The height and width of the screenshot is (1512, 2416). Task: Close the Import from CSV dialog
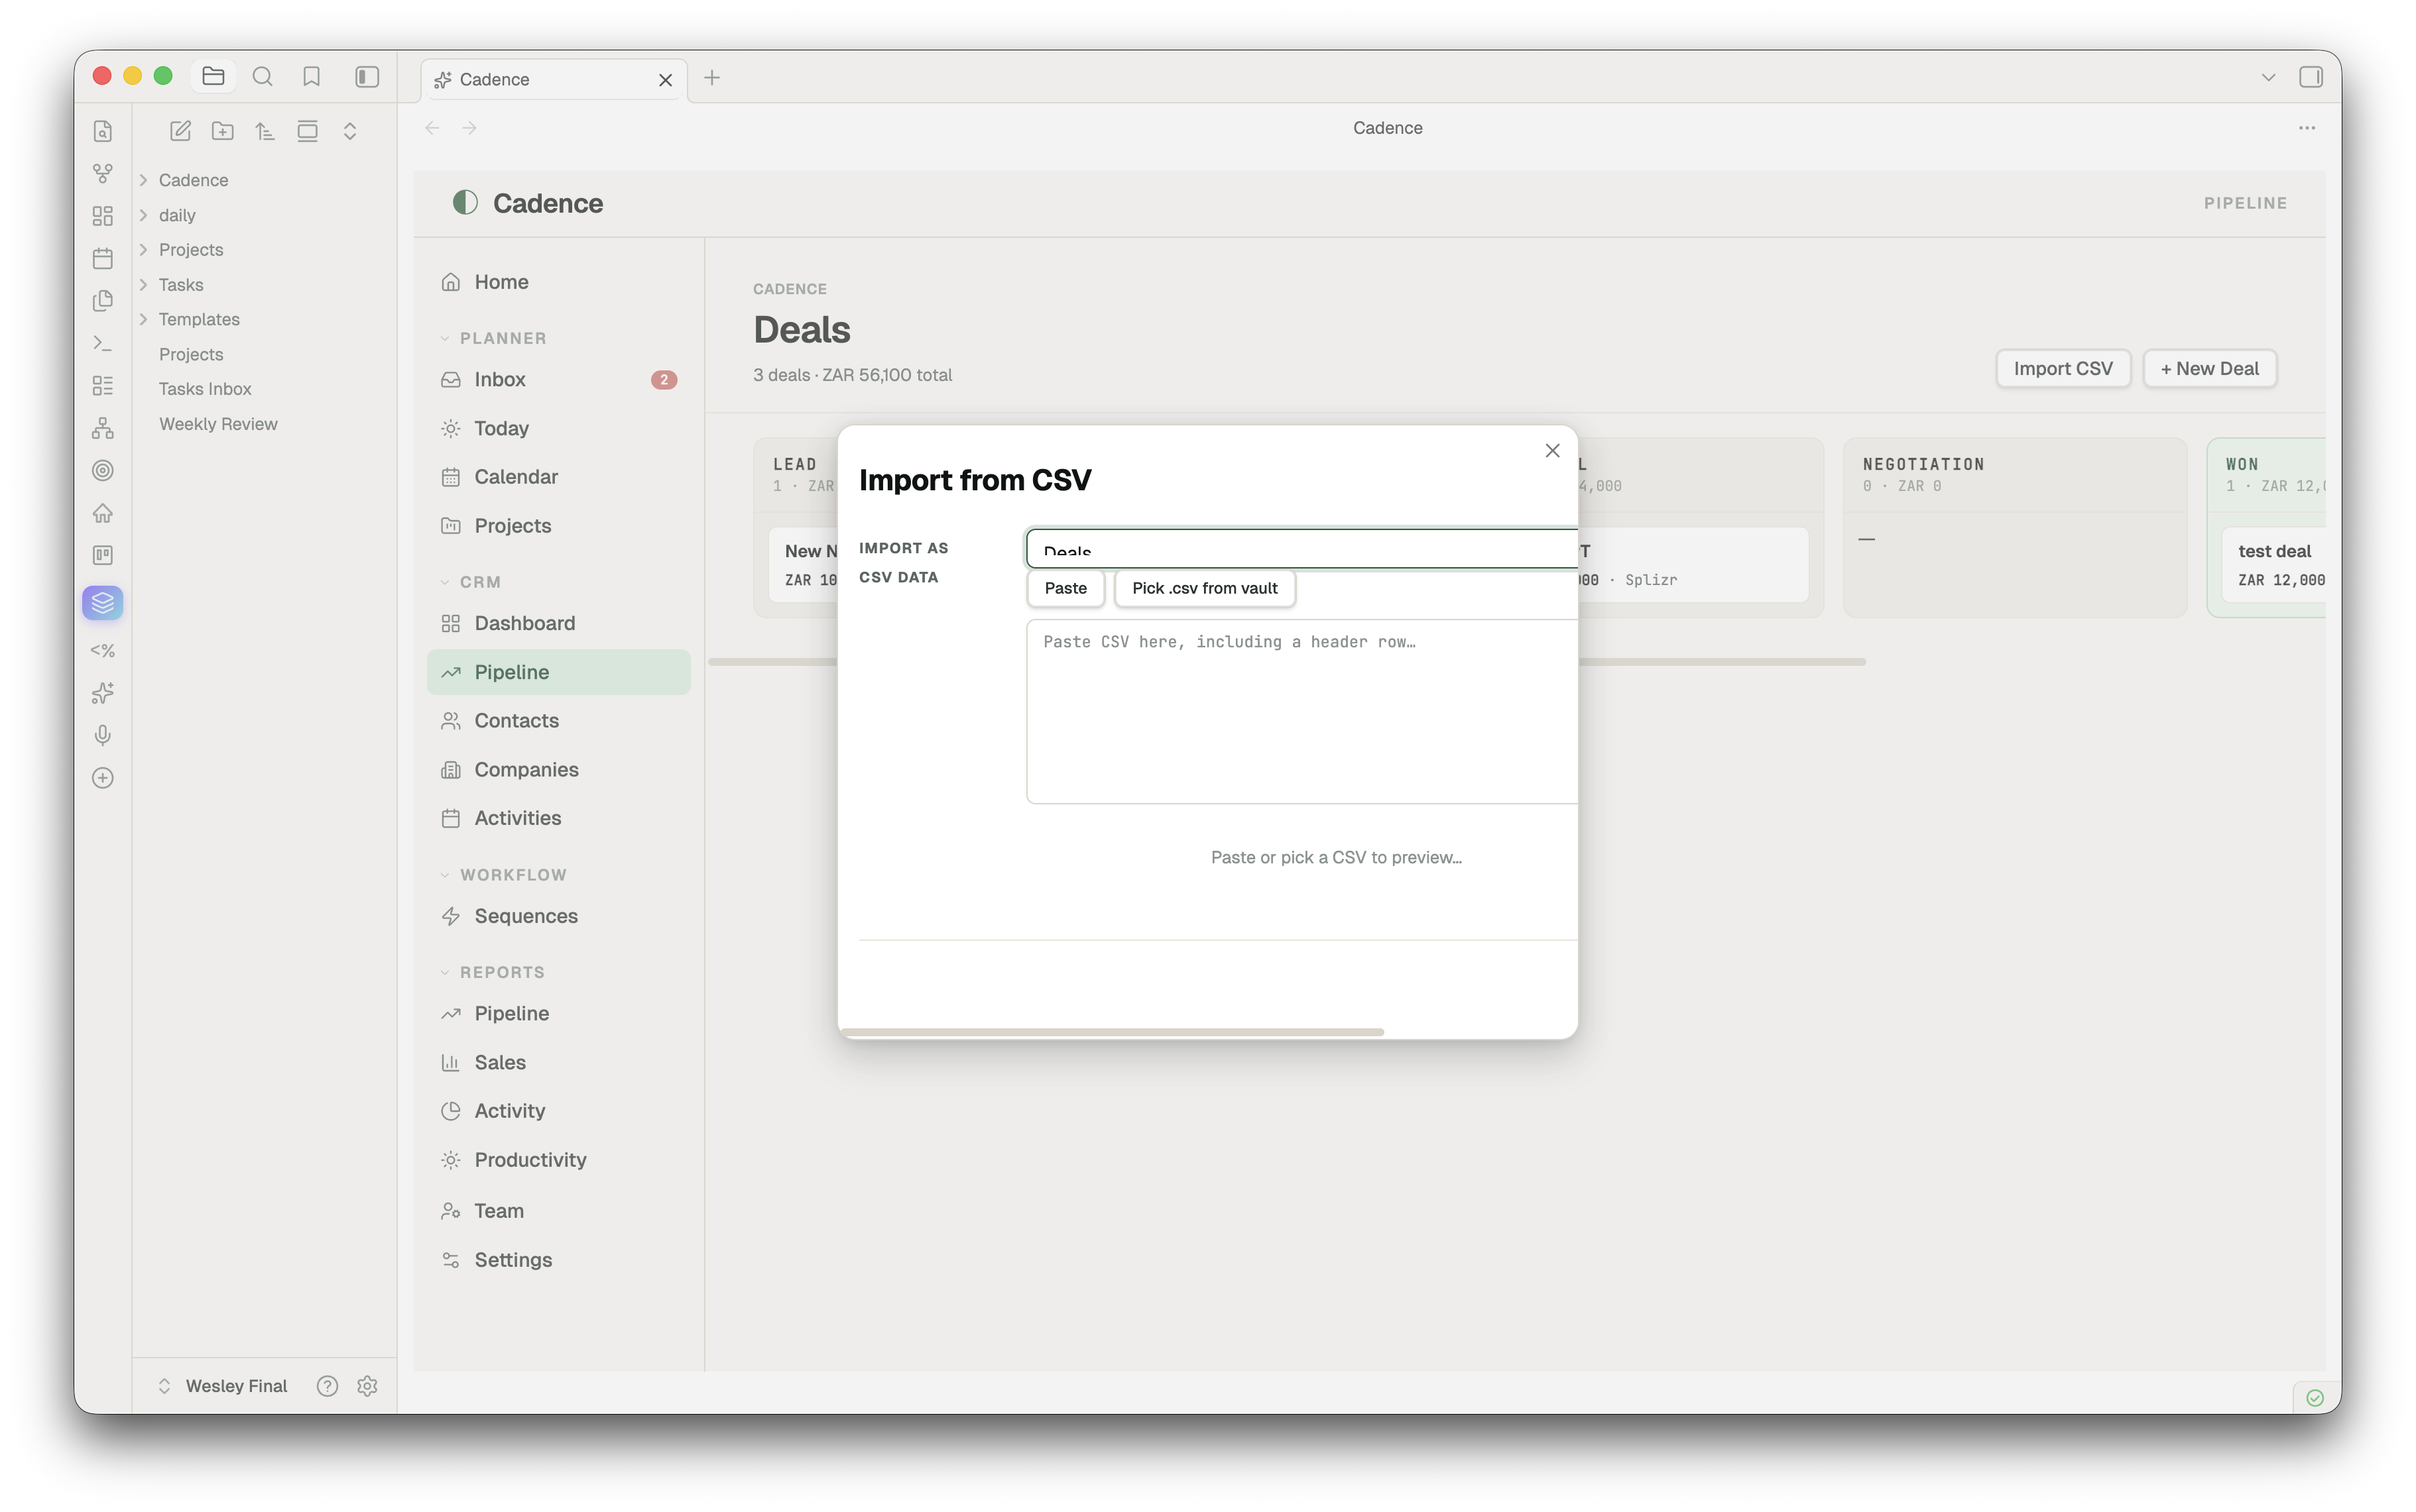(x=1551, y=451)
